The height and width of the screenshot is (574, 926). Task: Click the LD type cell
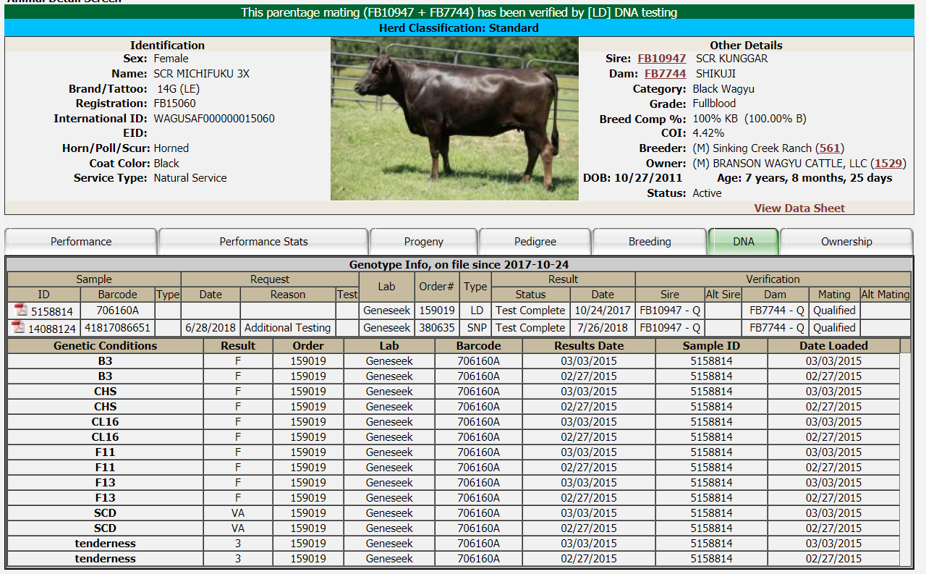[x=475, y=311]
